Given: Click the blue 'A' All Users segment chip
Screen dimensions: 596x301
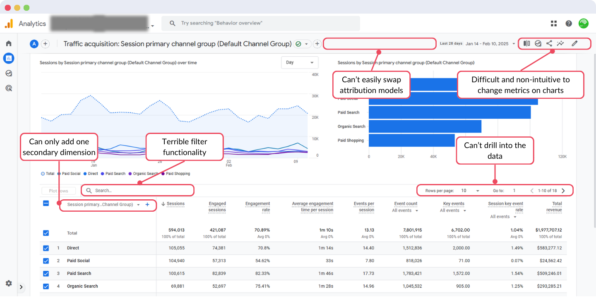Looking at the screenshot, I should (34, 44).
